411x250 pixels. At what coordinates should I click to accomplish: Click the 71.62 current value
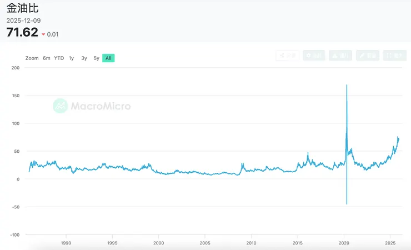pyautogui.click(x=22, y=32)
